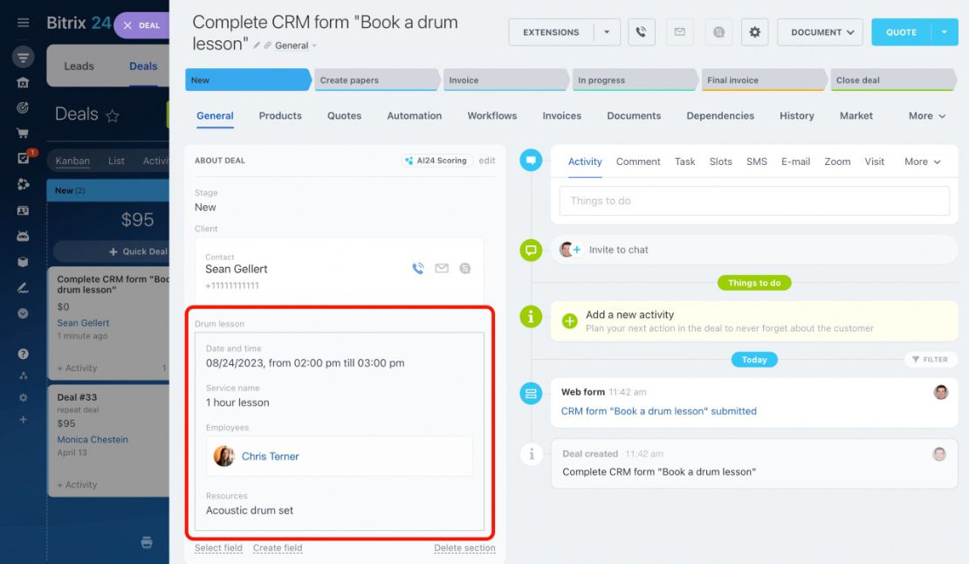
Task: Click Create field link
Action: click(278, 548)
